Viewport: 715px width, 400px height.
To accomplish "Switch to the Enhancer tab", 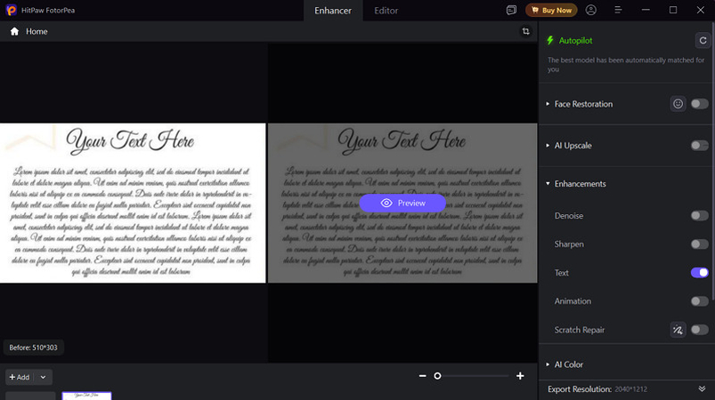I will click(x=333, y=11).
